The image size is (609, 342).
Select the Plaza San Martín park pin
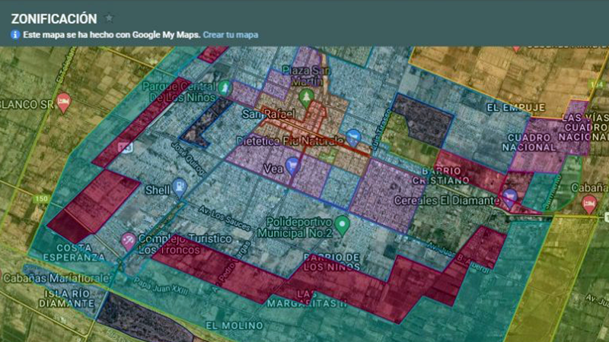click(x=306, y=97)
